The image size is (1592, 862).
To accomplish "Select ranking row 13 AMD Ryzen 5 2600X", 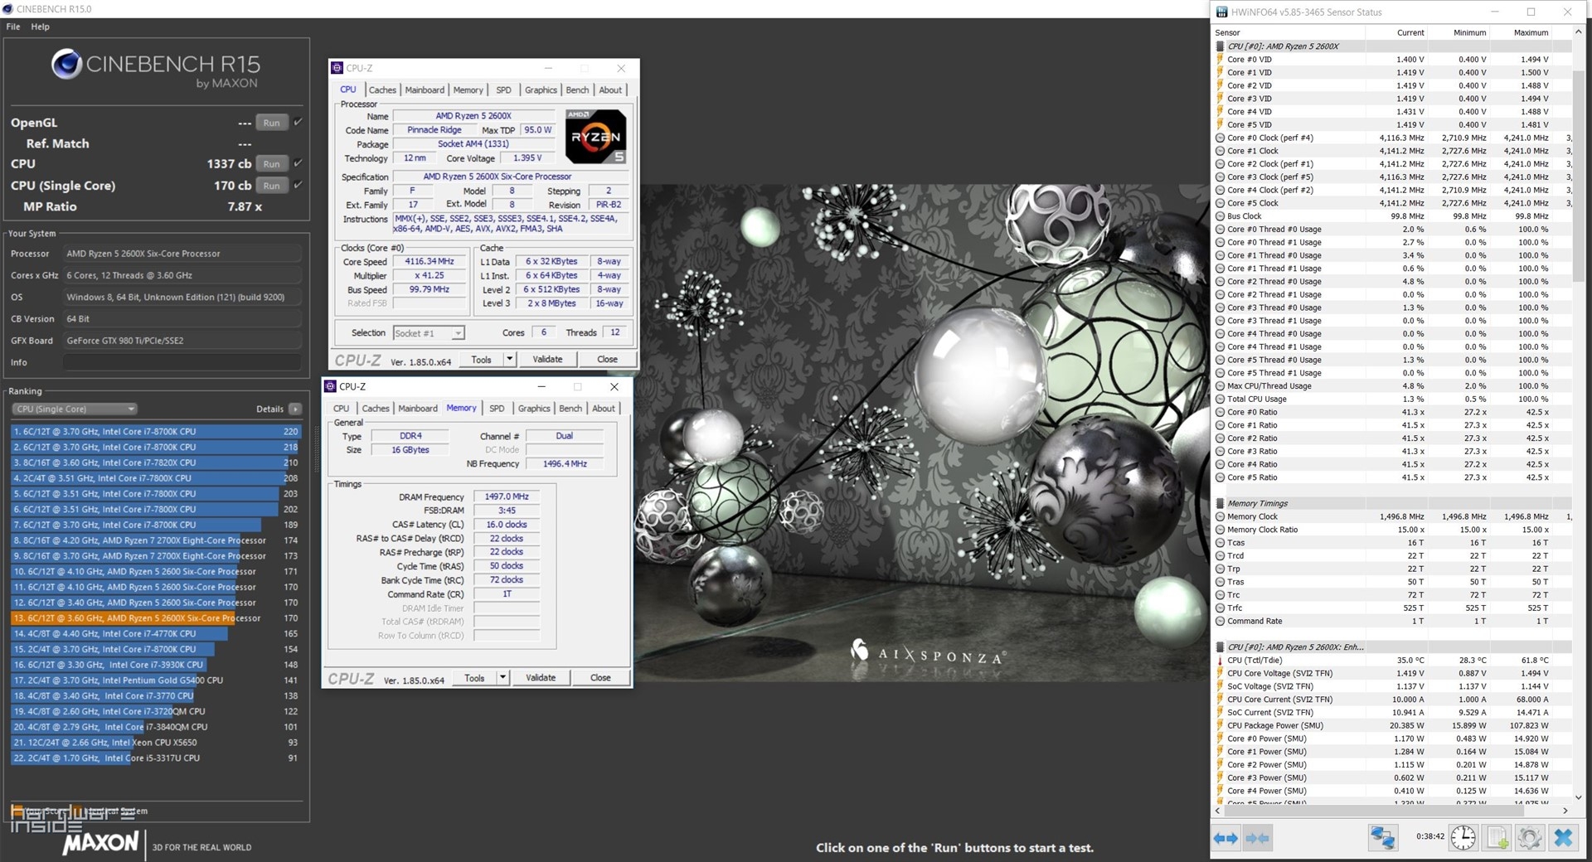I will tap(156, 618).
